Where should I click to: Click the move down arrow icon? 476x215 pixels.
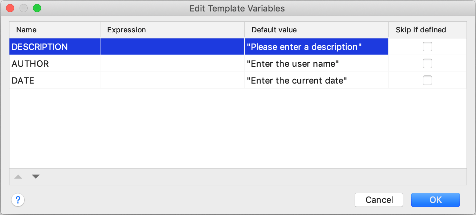point(35,176)
